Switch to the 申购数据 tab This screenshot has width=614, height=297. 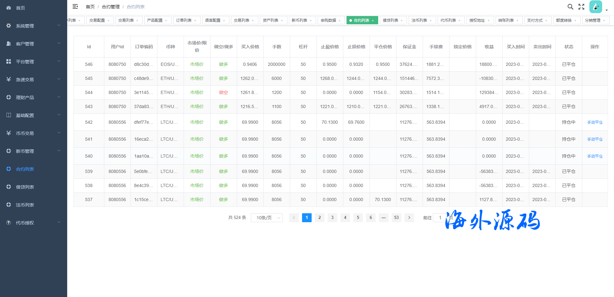tap(328, 20)
